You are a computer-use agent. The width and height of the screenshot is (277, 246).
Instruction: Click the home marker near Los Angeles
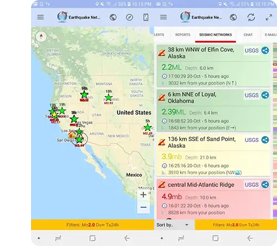coord(72,135)
